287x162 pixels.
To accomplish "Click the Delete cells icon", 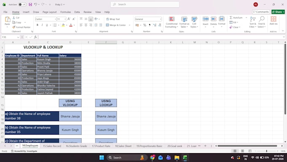I will (x=214, y=19).
